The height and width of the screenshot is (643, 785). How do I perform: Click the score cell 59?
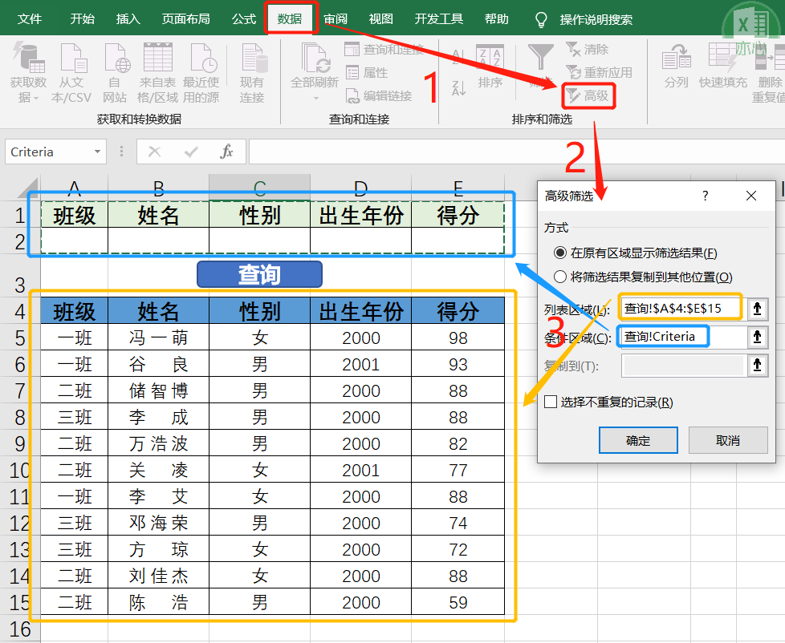tap(458, 602)
